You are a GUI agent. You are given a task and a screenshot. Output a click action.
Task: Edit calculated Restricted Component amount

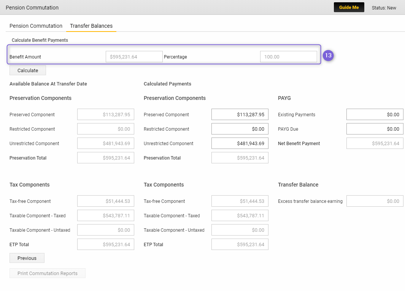(240, 129)
